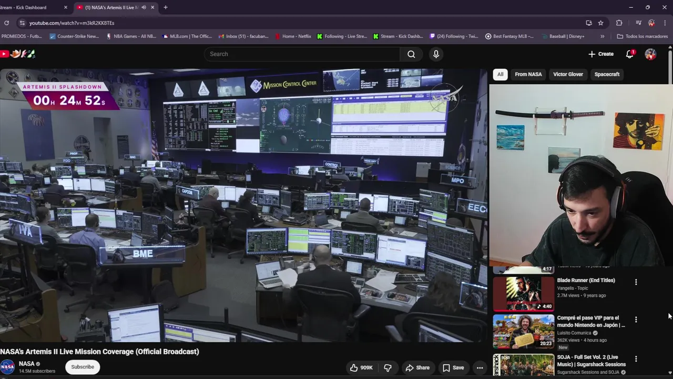This screenshot has width=673, height=379.
Task: Reload the page with the refresh icon
Action: (6, 23)
